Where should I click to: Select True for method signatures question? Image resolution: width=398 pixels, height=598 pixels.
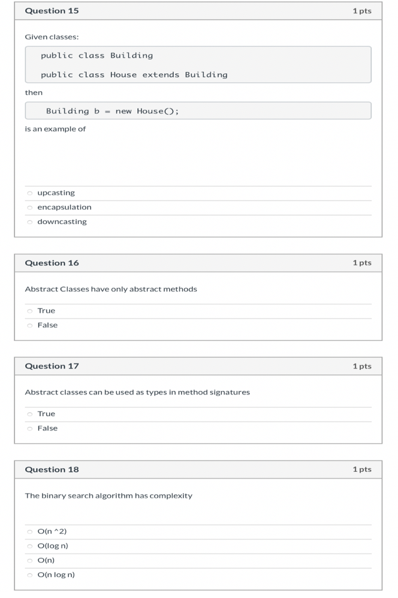[x=29, y=413]
